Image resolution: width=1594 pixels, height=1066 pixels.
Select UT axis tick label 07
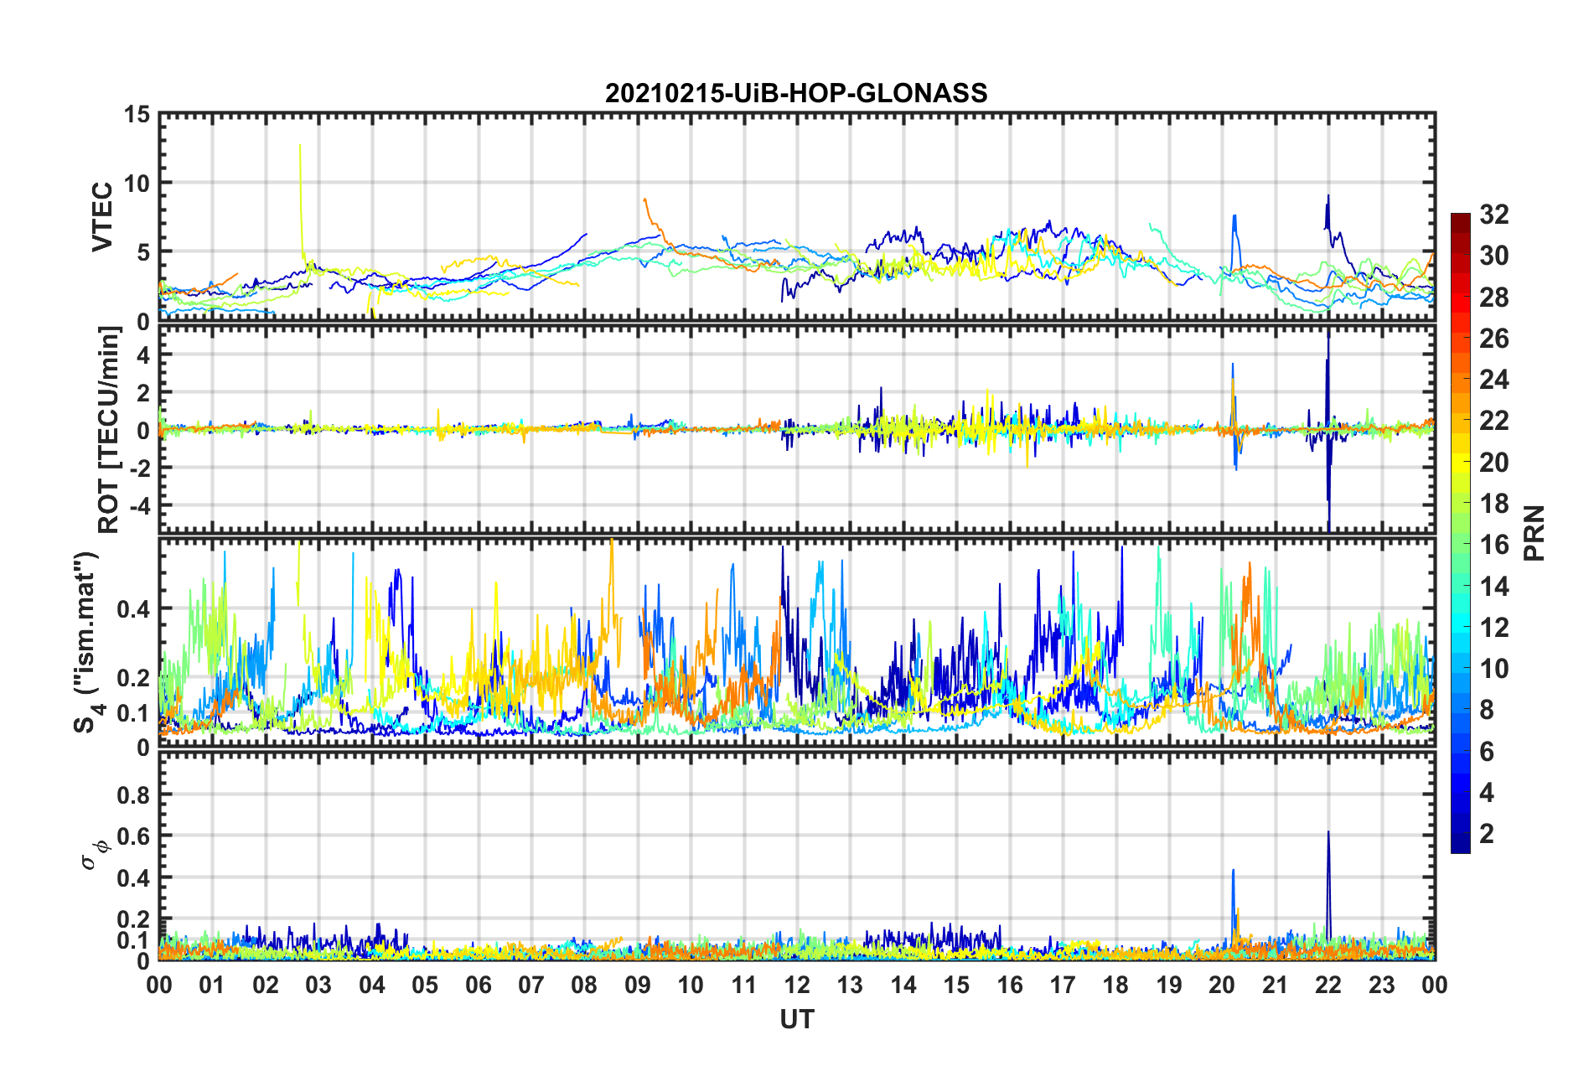pyautogui.click(x=531, y=985)
